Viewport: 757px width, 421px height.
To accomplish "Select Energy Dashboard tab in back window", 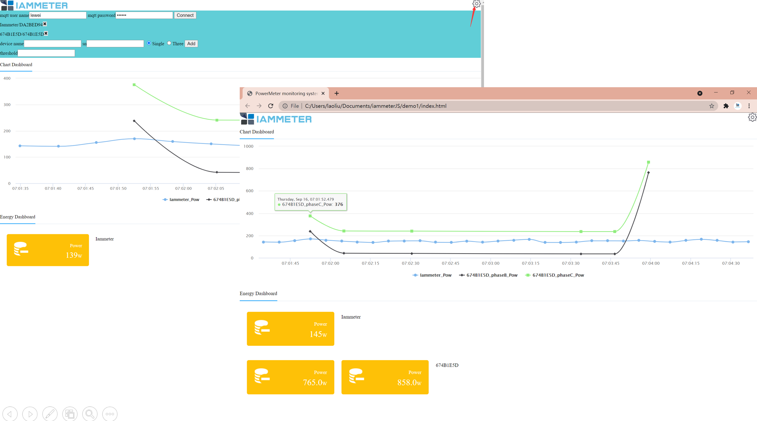I will [x=18, y=217].
